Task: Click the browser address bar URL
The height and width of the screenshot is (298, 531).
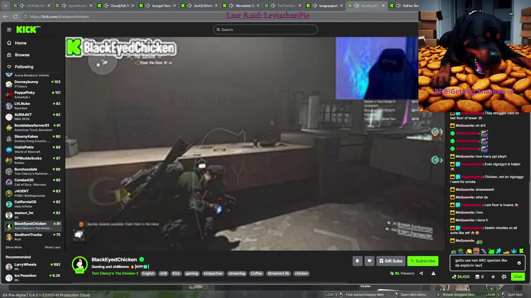Action: [59, 17]
